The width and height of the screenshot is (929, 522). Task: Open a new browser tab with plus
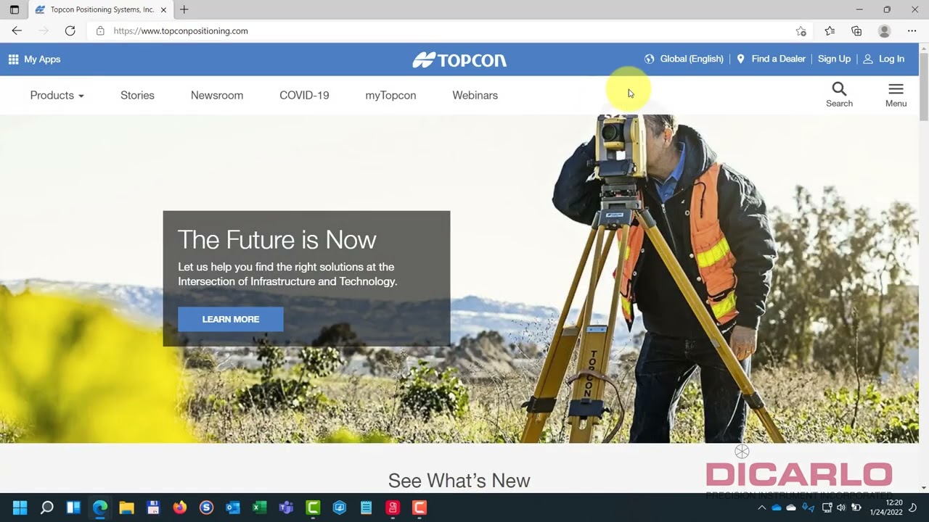[184, 9]
